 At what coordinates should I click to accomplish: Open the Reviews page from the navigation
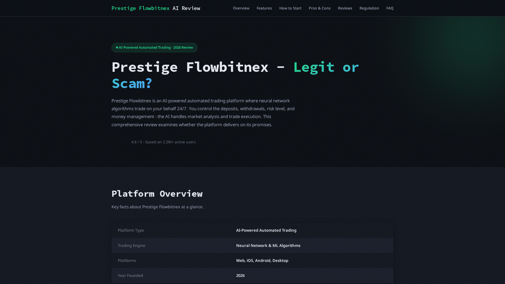345,8
